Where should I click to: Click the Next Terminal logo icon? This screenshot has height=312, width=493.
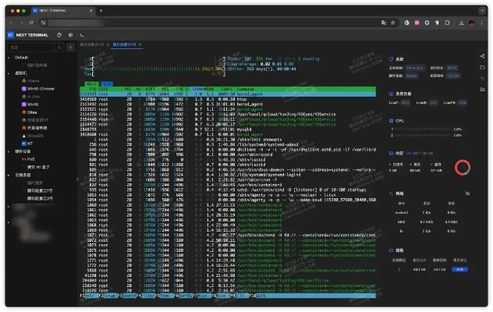[x=10, y=35]
